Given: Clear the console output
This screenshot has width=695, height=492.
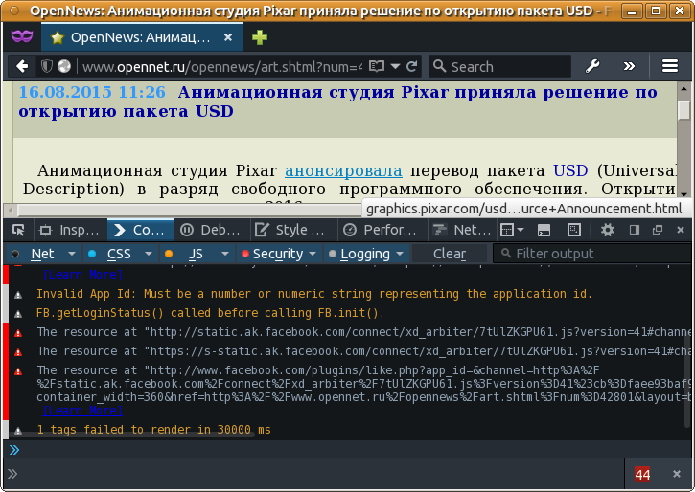Looking at the screenshot, I should pyautogui.click(x=450, y=254).
